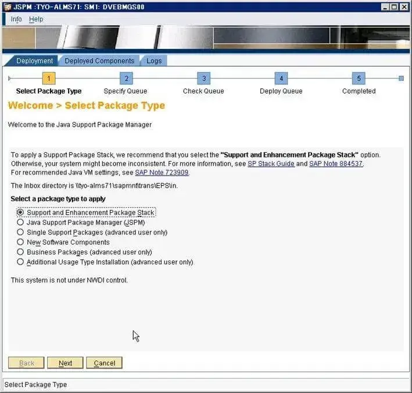Click the status bar 'Select Package Type' text
This screenshot has width=412, height=393.
(35, 385)
